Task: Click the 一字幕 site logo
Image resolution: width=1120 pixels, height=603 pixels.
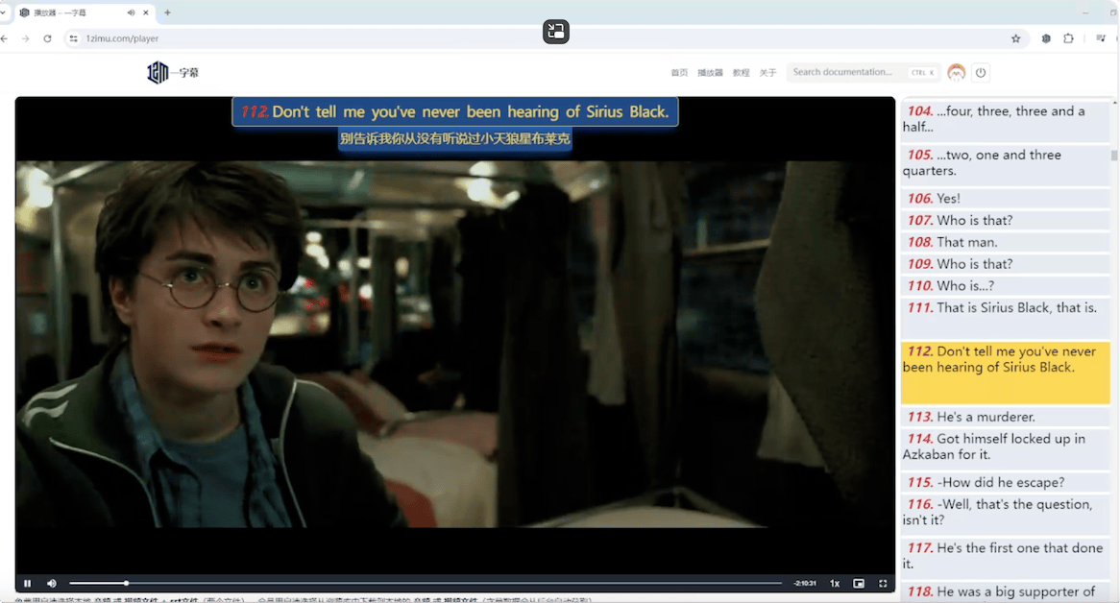Action: pyautogui.click(x=172, y=73)
